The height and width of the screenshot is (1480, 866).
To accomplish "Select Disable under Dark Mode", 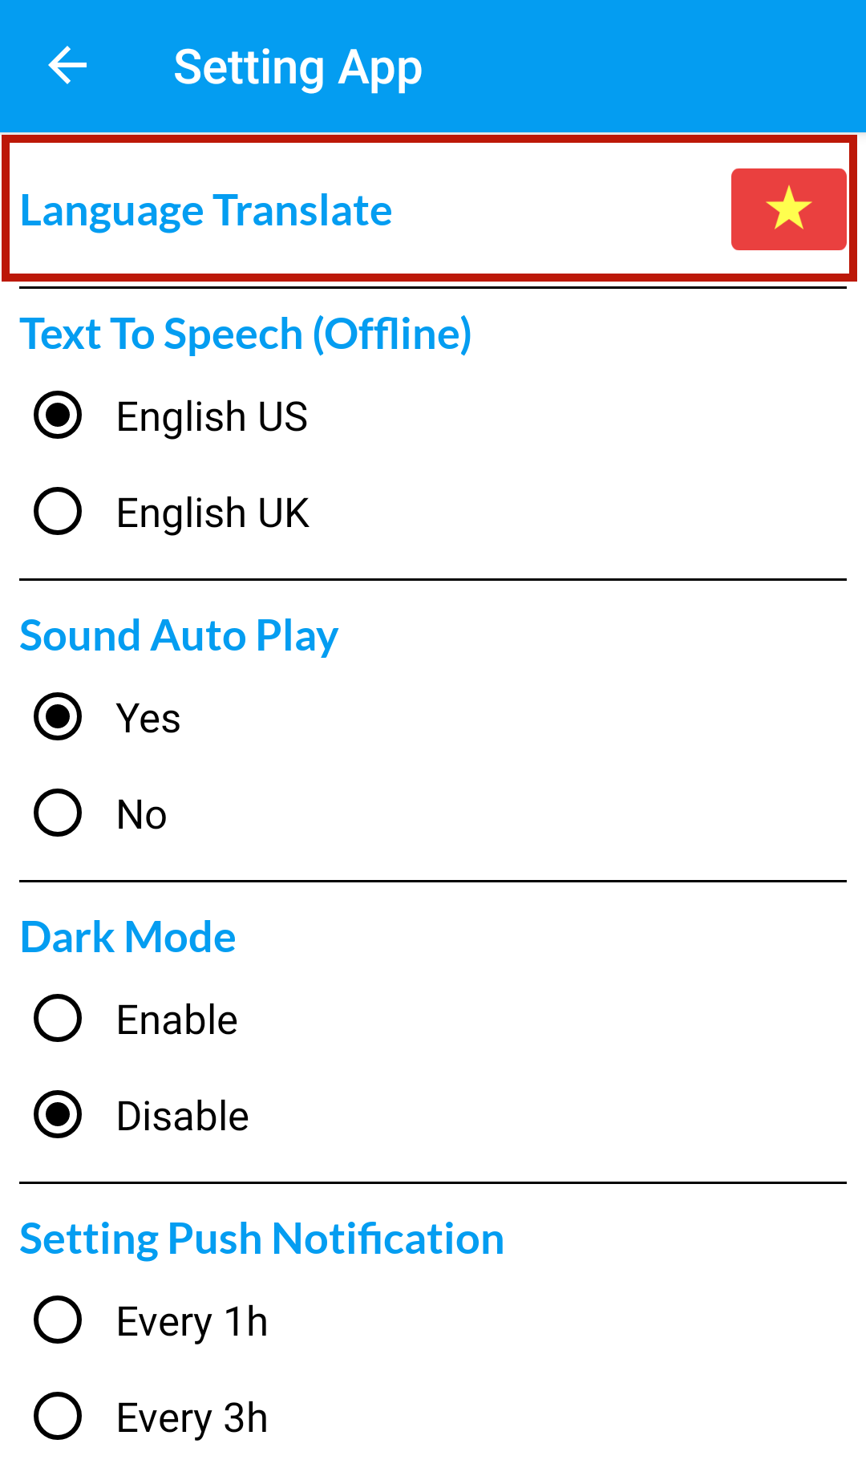I will pos(58,1114).
